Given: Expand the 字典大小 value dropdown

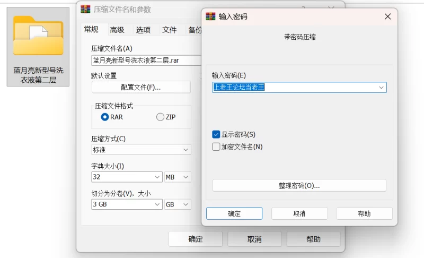Looking at the screenshot, I should click(x=157, y=177).
